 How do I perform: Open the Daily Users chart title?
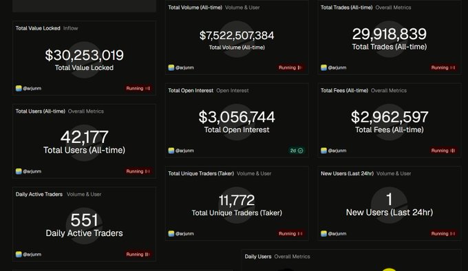[258, 257]
